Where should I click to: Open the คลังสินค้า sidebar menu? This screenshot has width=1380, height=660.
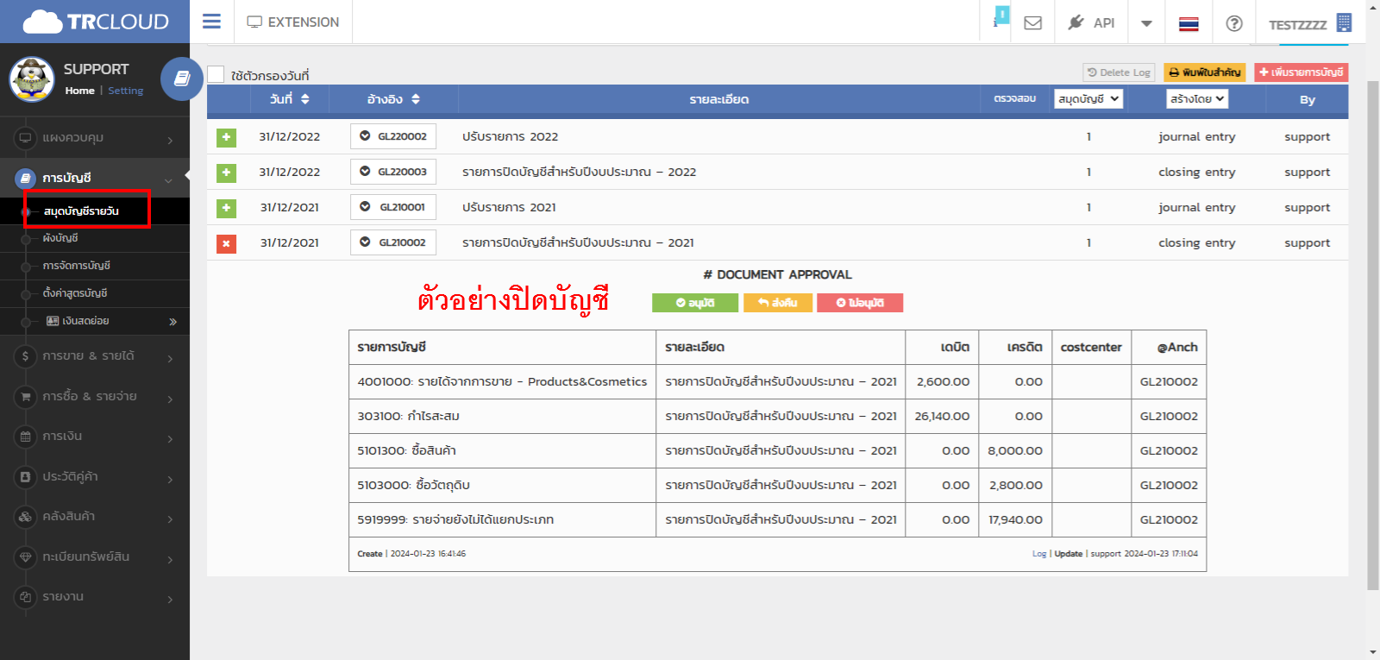point(95,517)
